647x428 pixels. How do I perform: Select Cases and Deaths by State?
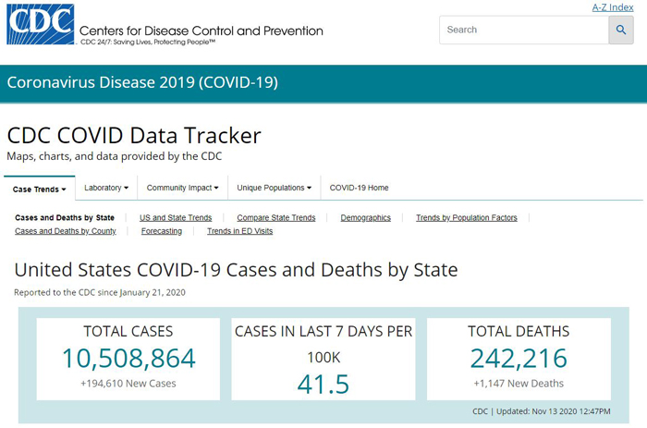[65, 217]
